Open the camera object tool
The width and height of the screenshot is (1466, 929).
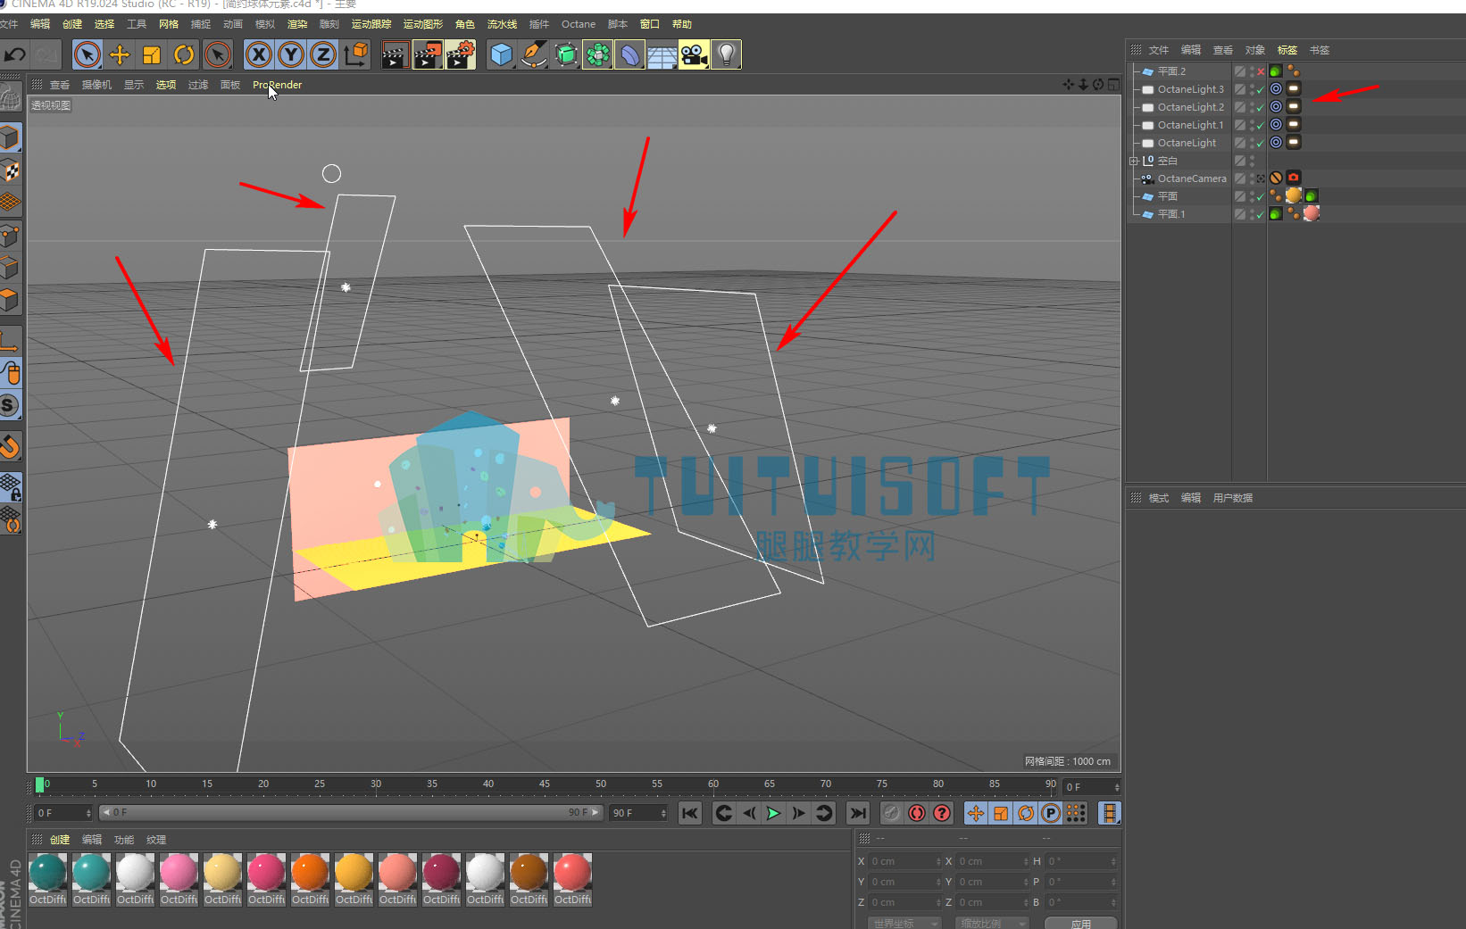694,55
